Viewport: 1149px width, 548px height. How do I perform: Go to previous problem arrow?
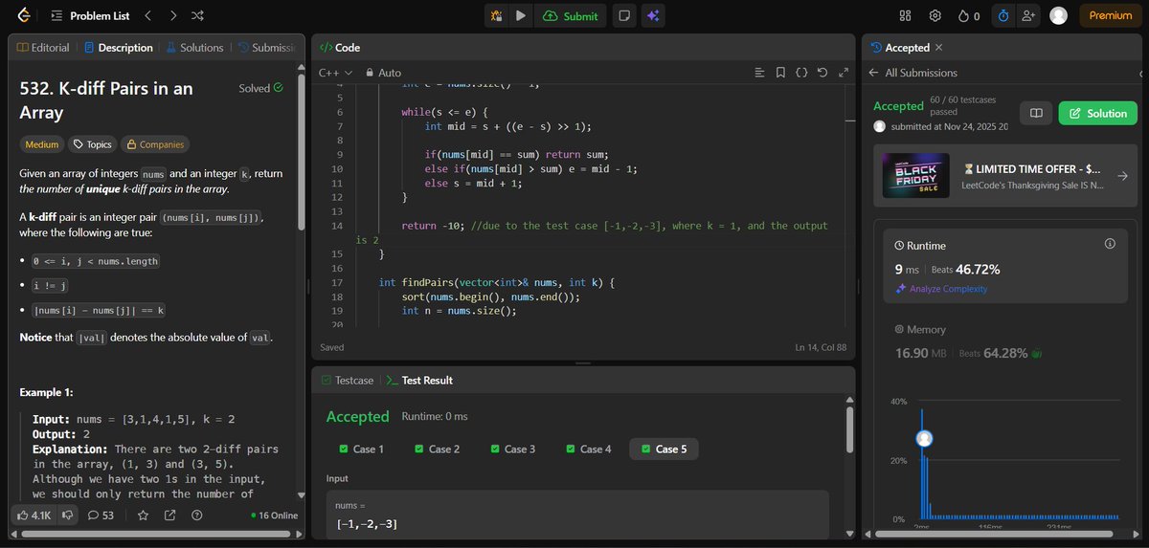[x=147, y=15]
